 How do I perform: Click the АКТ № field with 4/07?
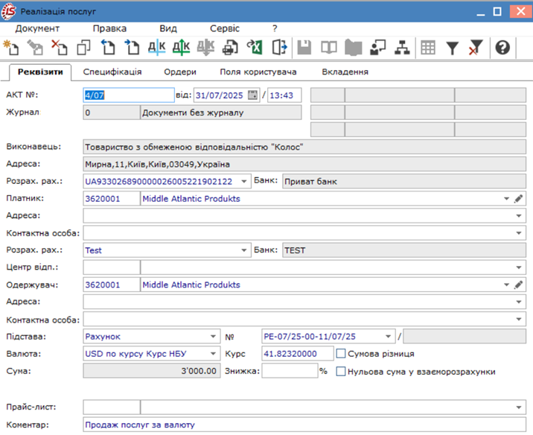coord(129,95)
